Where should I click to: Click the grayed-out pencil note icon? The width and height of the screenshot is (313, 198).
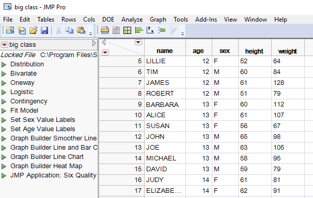pyautogui.click(x=173, y=30)
